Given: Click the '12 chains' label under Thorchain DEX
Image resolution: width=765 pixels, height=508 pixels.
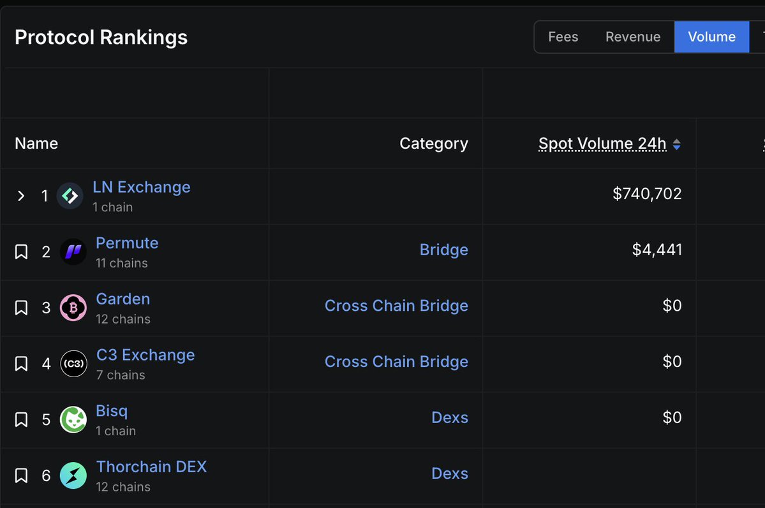Looking at the screenshot, I should click(x=123, y=487).
